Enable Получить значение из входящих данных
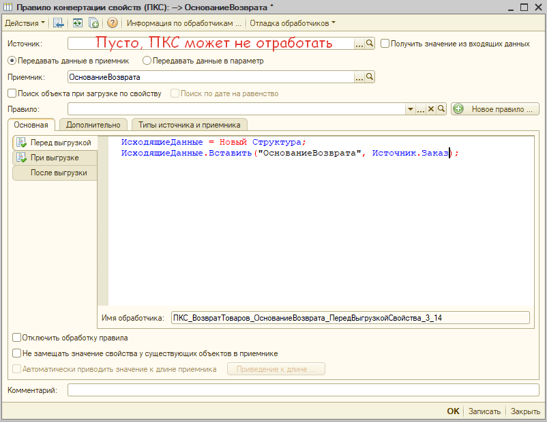Viewport: 547px width, 423px height. coord(385,44)
